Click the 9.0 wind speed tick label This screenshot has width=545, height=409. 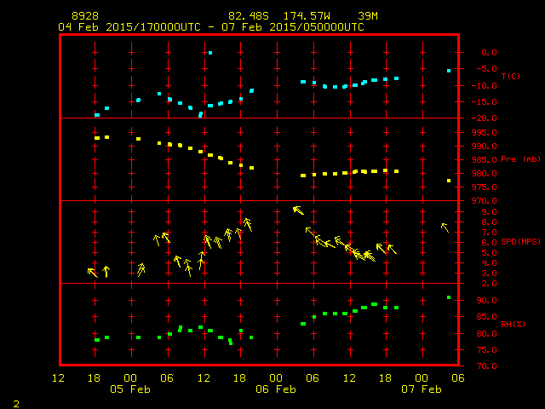tap(489, 212)
